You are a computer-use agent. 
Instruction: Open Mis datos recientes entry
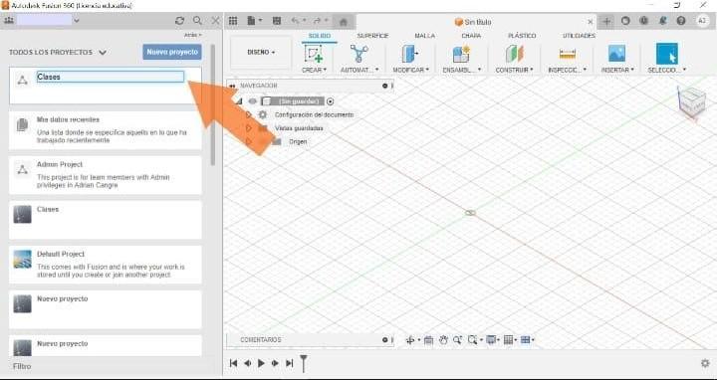pos(106,130)
